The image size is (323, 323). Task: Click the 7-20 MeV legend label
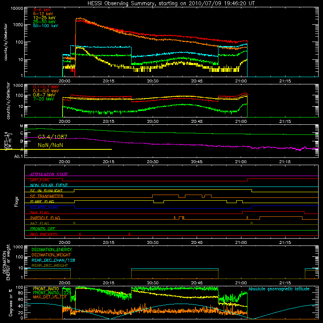pos(44,99)
